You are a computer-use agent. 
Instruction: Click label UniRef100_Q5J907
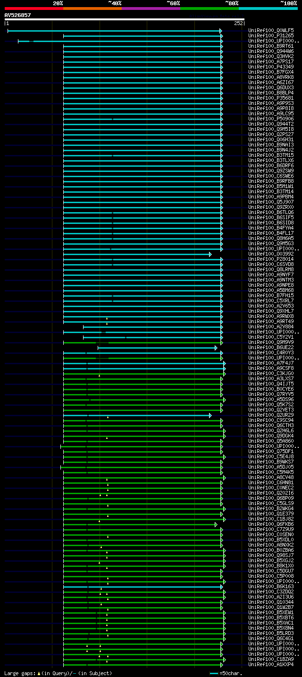pyautogui.click(x=271, y=202)
